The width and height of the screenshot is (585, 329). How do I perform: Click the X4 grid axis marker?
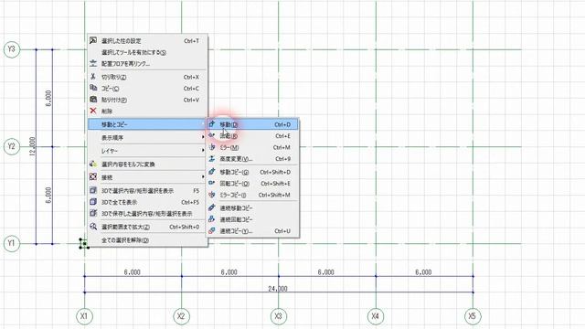coord(376,316)
